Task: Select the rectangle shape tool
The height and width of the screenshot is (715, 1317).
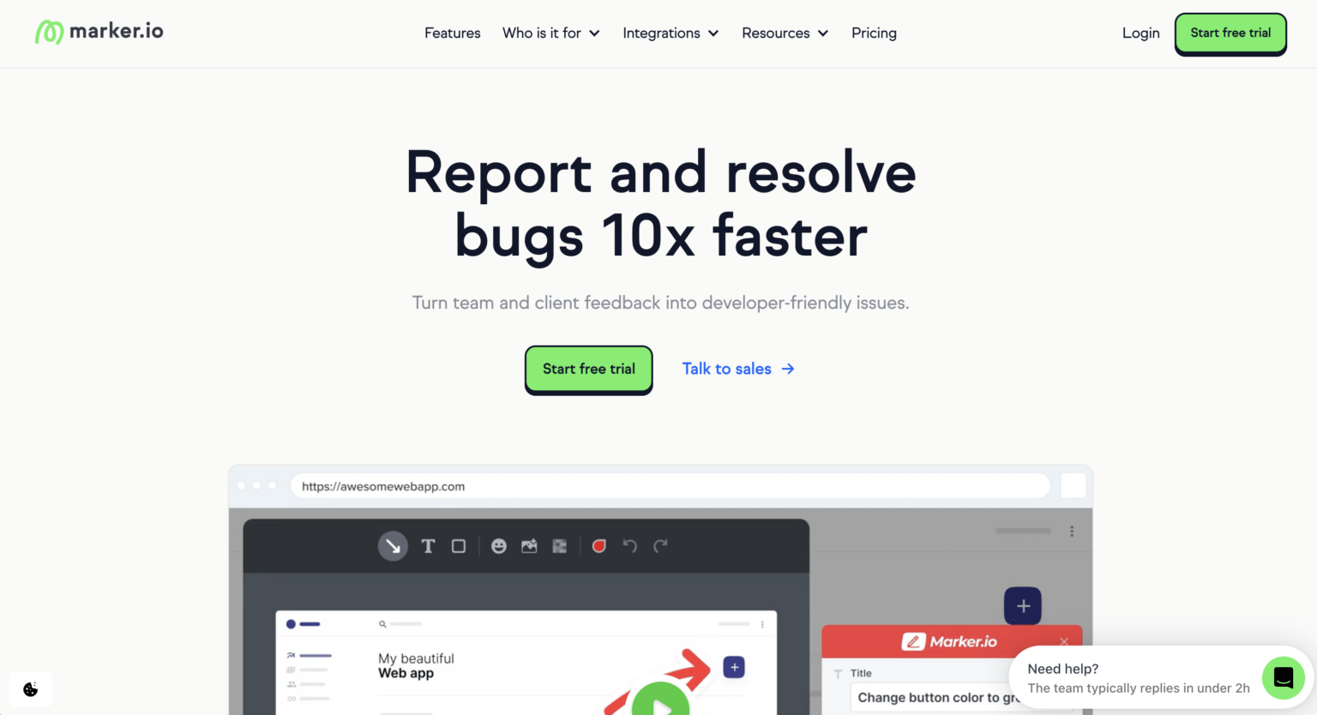Action: [x=459, y=546]
